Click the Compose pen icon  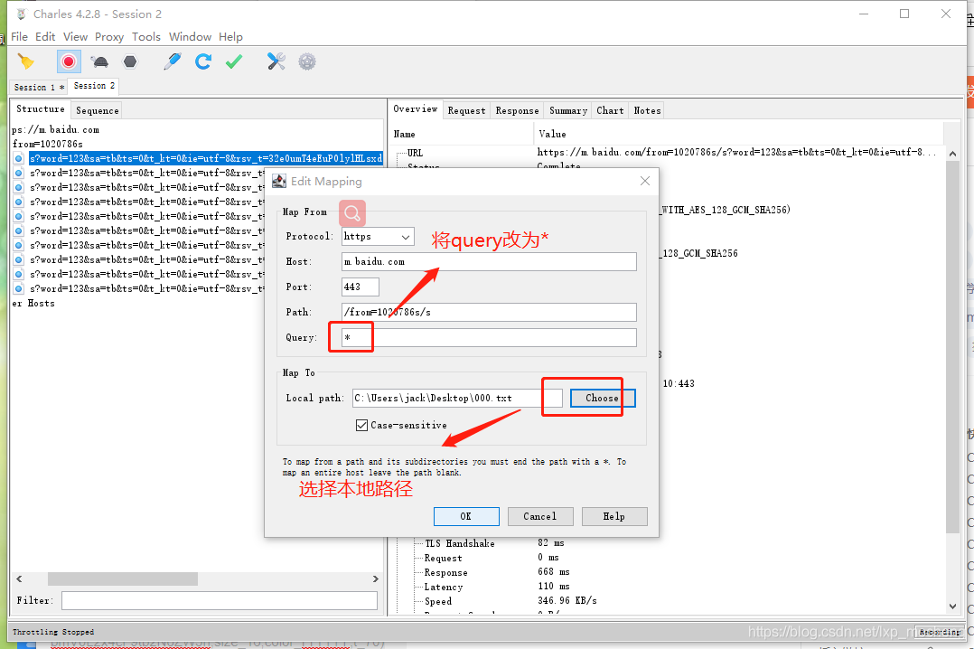[172, 61]
